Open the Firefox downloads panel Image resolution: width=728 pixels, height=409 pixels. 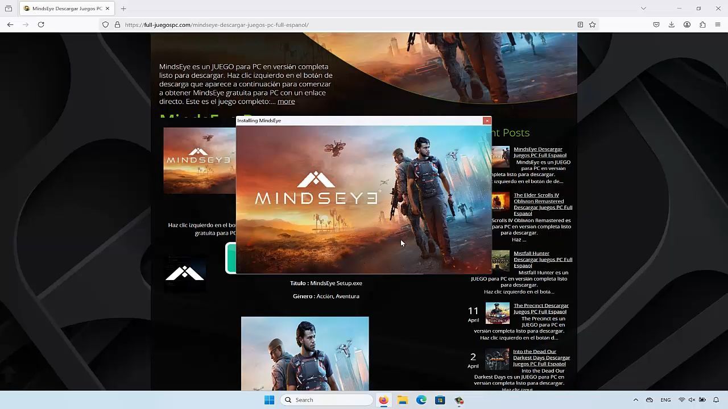(x=672, y=24)
